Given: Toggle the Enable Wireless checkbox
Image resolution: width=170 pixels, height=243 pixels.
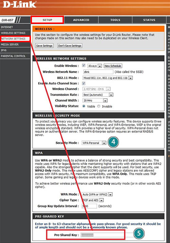Looking at the screenshot, I should point(84,65).
